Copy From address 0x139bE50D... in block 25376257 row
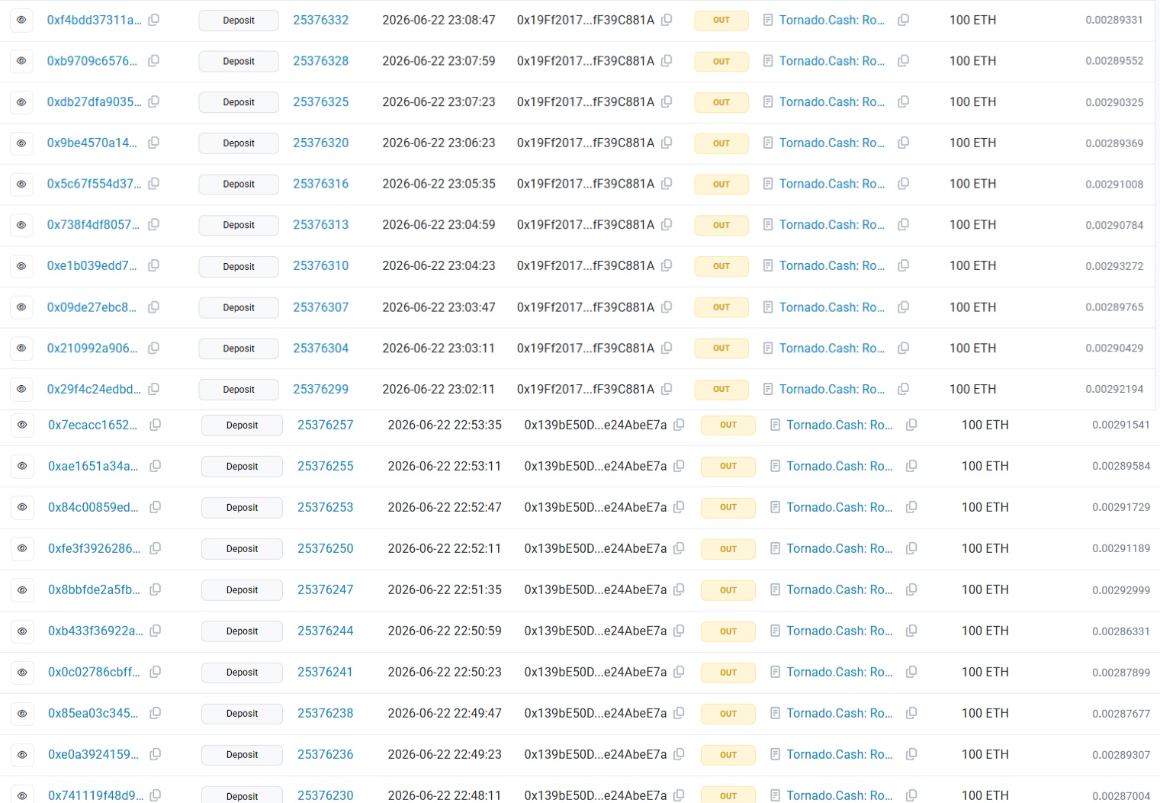Viewport: 1160px width, 803px height. [x=679, y=425]
